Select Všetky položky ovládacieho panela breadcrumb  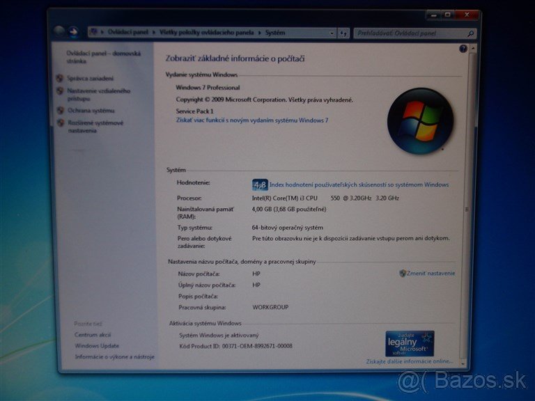[206, 33]
